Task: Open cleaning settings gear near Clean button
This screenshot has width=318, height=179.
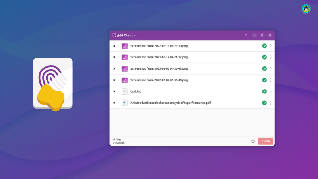Action: pyautogui.click(x=253, y=141)
